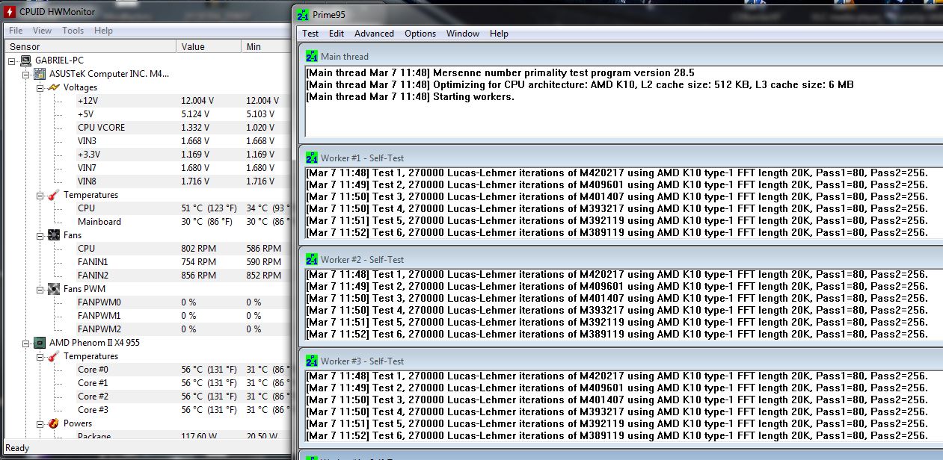Image resolution: width=943 pixels, height=460 pixels.
Task: Collapse the ASUSTeK Computer INC. node
Action: click(x=26, y=74)
